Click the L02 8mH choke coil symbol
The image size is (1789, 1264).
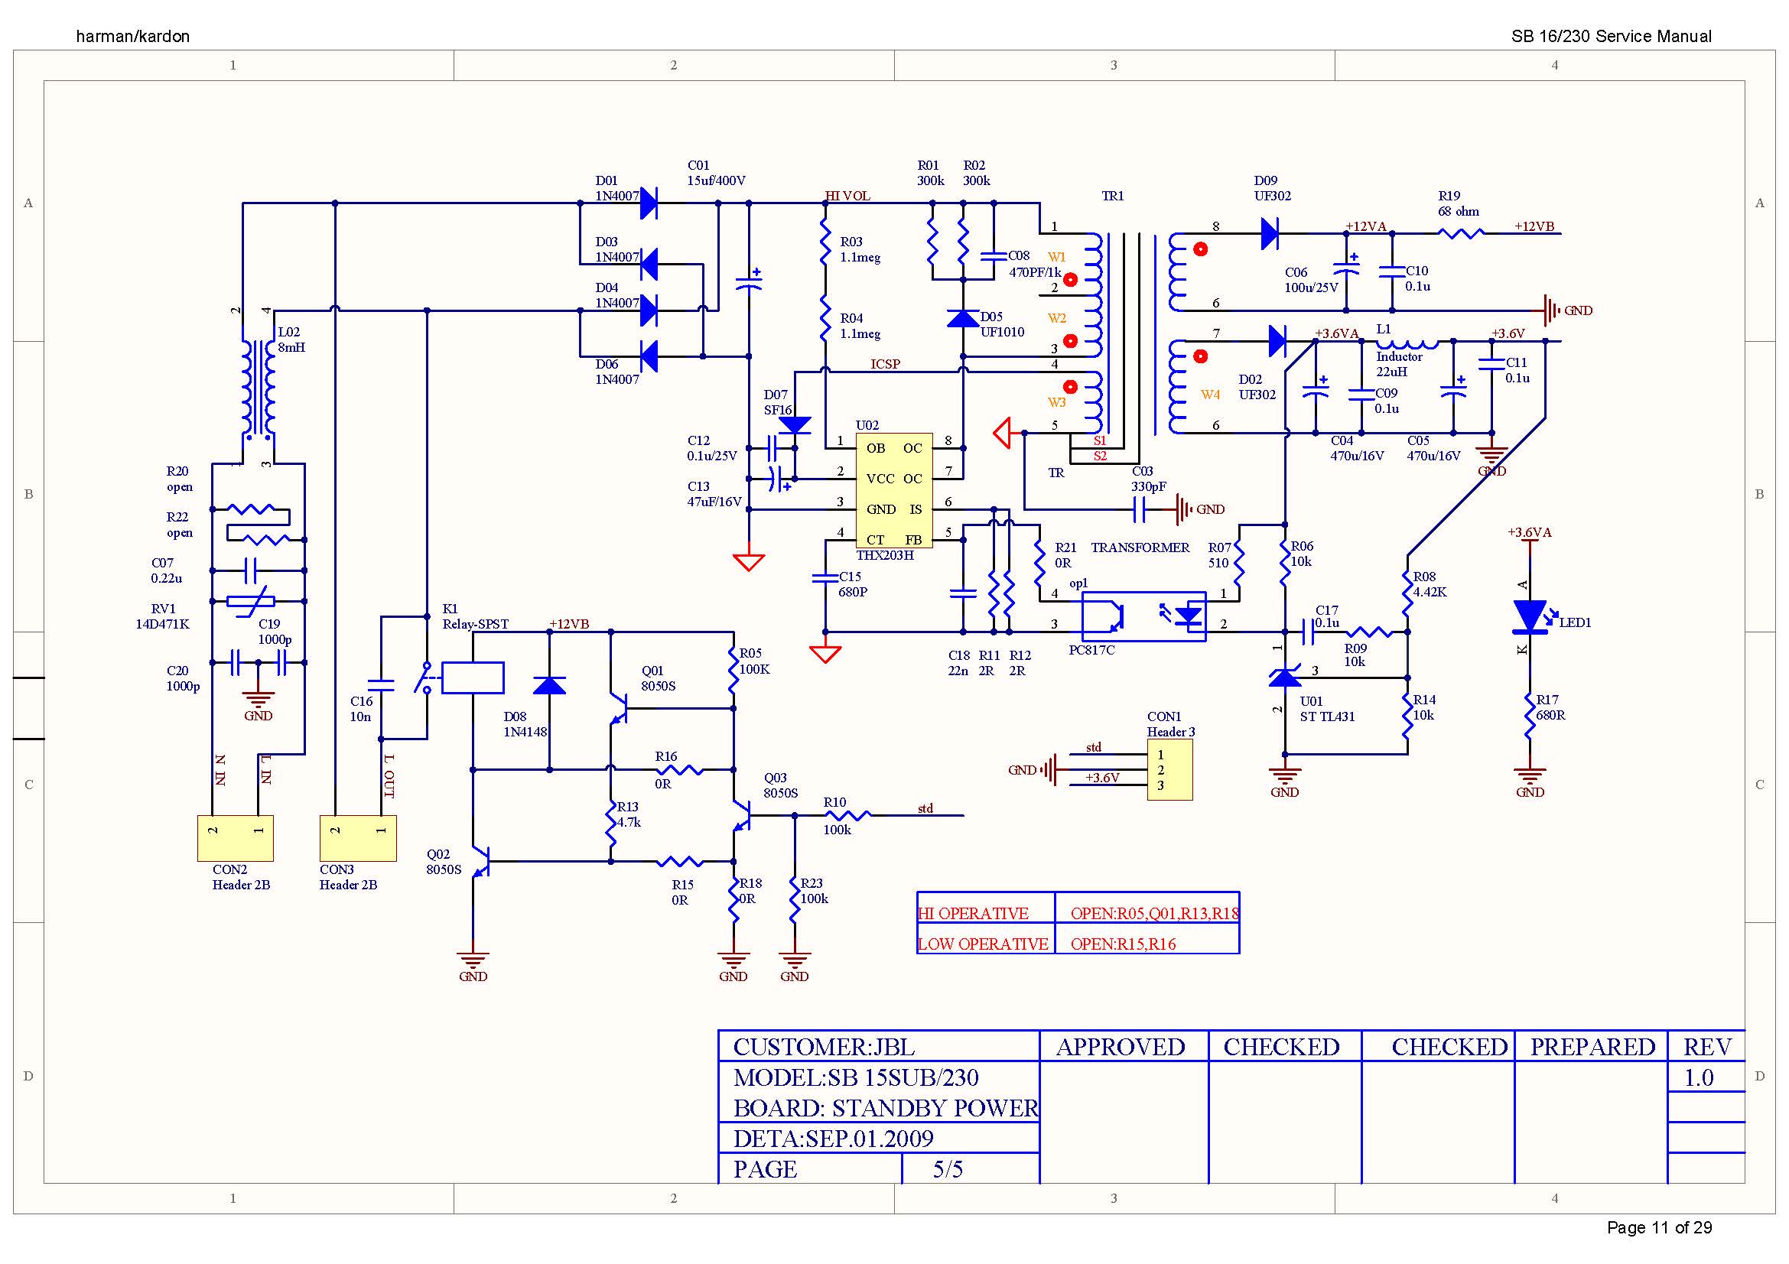[258, 388]
